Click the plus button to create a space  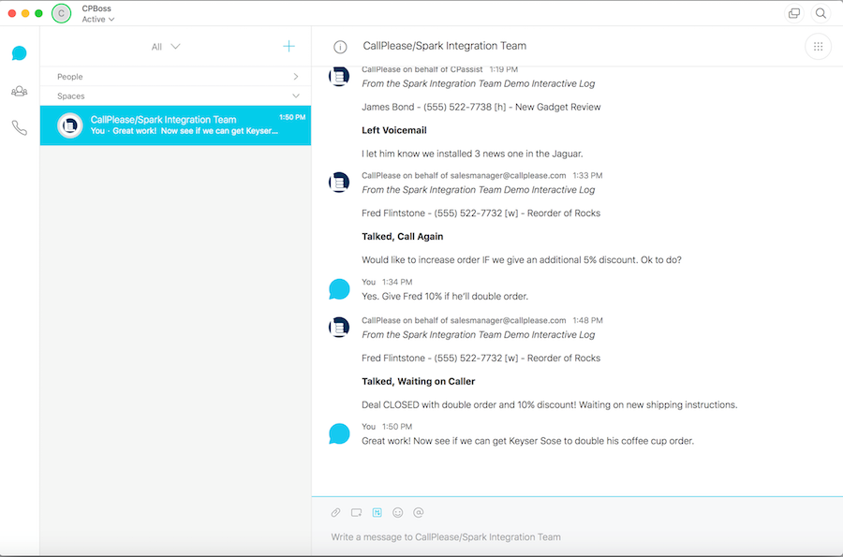pos(288,45)
